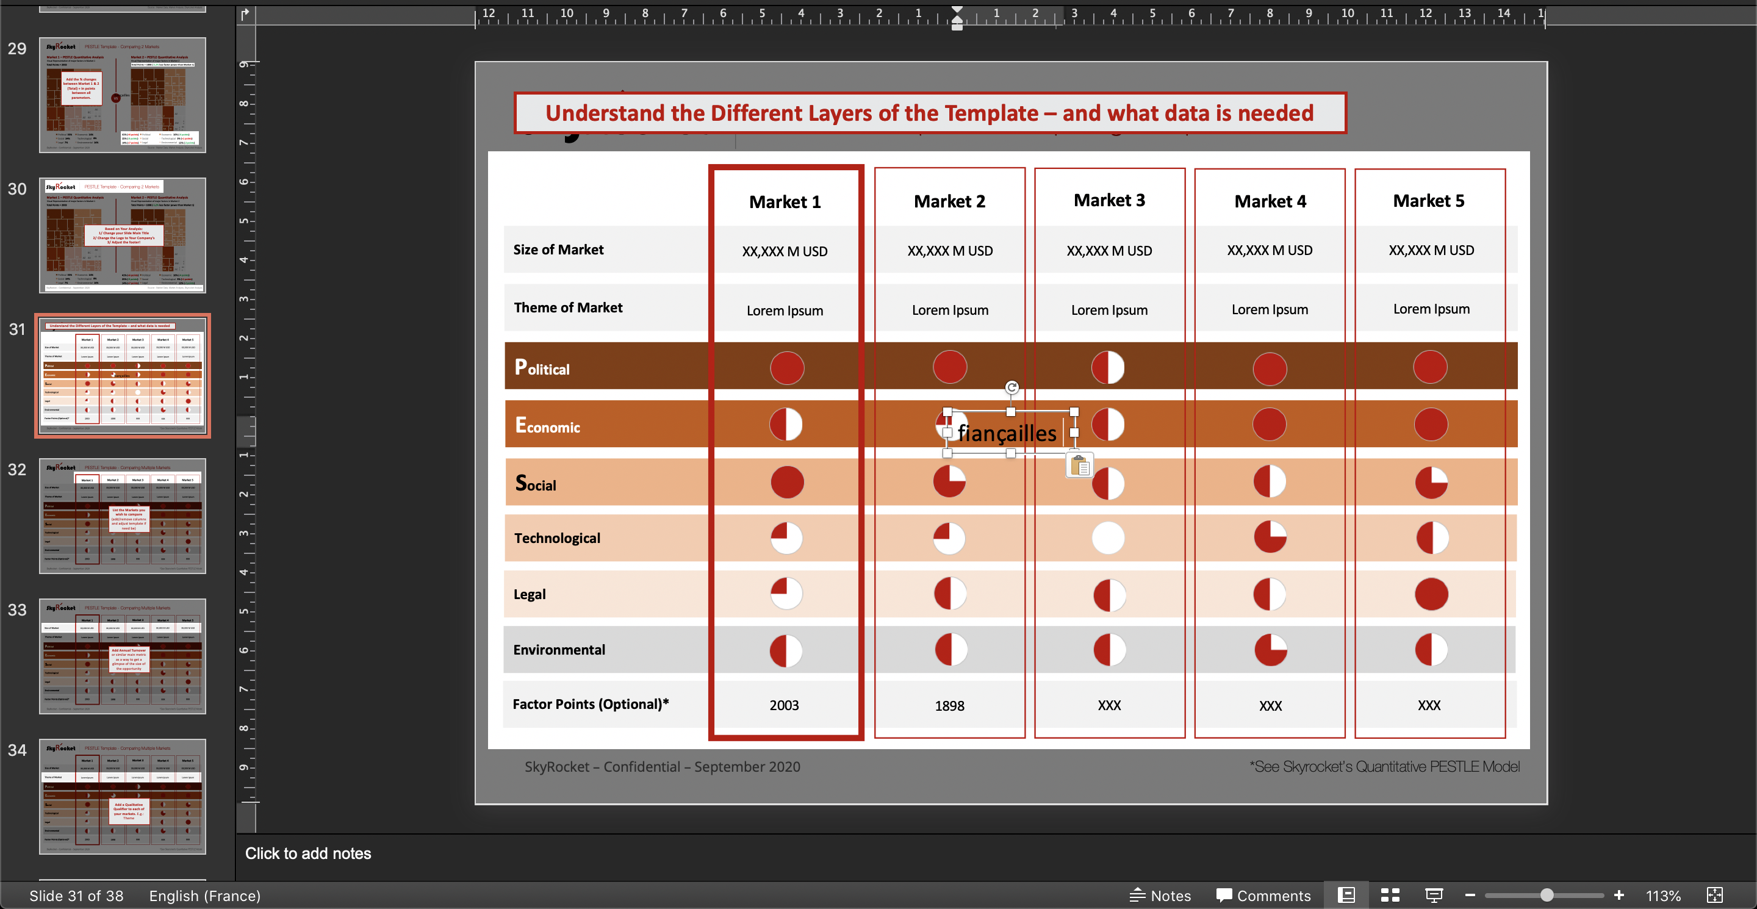Select Political full circle under Market 4
1757x909 pixels.
click(x=1270, y=369)
